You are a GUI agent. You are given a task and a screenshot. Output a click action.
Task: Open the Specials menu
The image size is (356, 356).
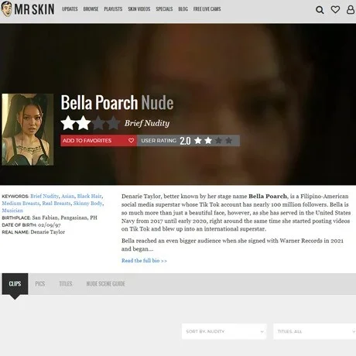tap(164, 9)
